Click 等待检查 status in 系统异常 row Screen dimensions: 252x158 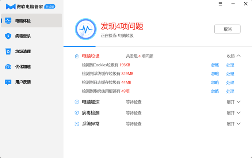[134, 124]
